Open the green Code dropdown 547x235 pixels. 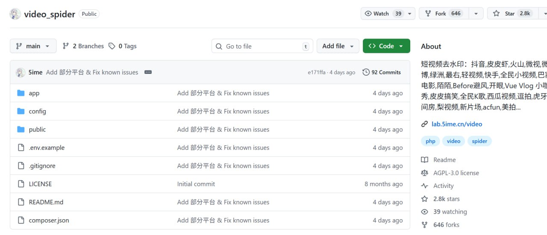pyautogui.click(x=386, y=46)
